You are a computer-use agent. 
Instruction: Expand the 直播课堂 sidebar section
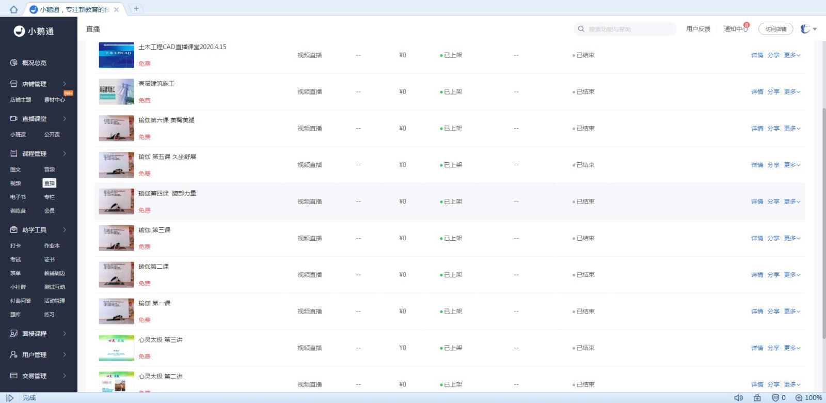(65, 119)
